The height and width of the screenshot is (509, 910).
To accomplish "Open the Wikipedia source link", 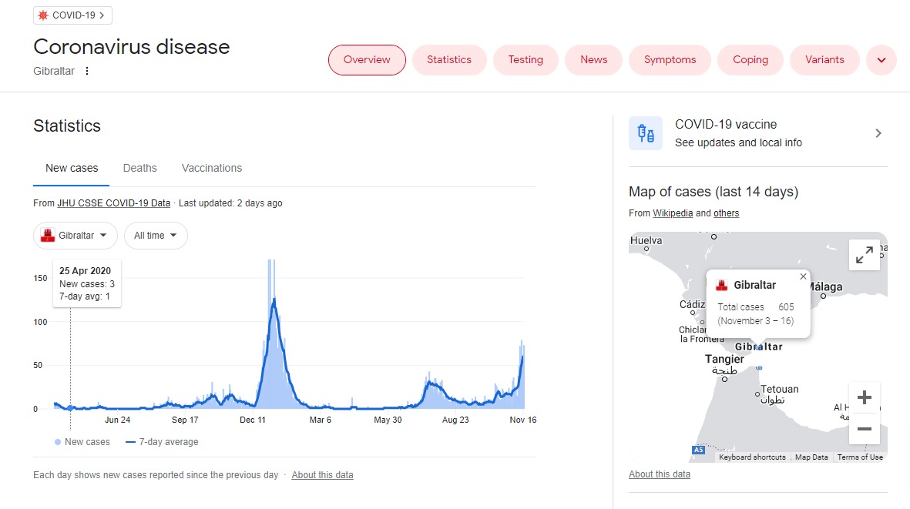I will pyautogui.click(x=673, y=213).
